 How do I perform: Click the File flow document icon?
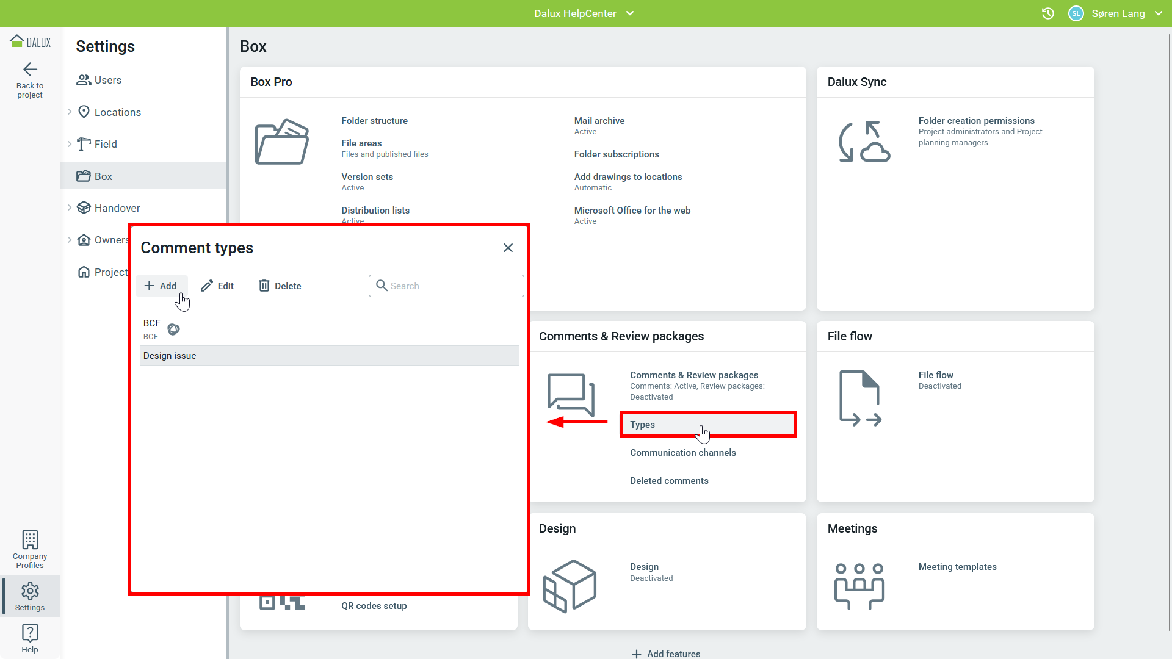[x=860, y=398]
